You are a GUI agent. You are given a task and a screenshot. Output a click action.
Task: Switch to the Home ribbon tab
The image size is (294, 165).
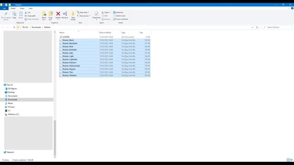pos(13,8)
